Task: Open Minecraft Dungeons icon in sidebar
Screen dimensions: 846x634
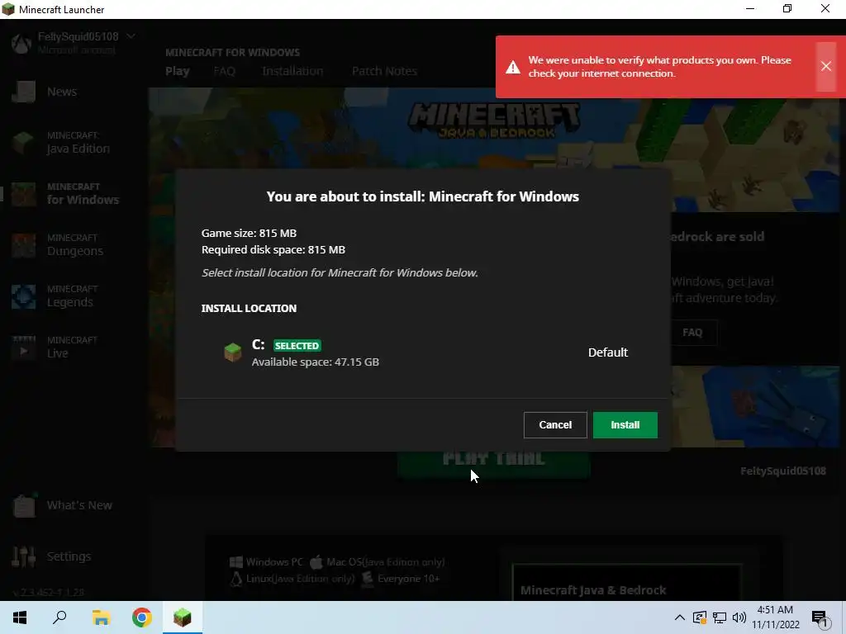Action: point(24,245)
